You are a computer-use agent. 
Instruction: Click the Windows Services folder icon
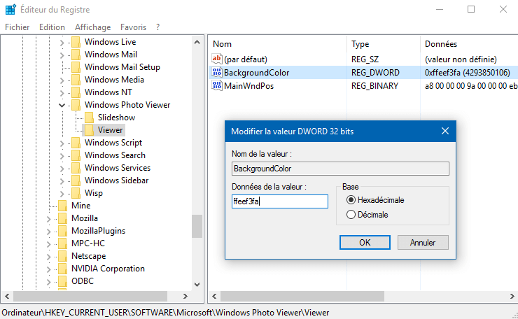pyautogui.click(x=76, y=168)
